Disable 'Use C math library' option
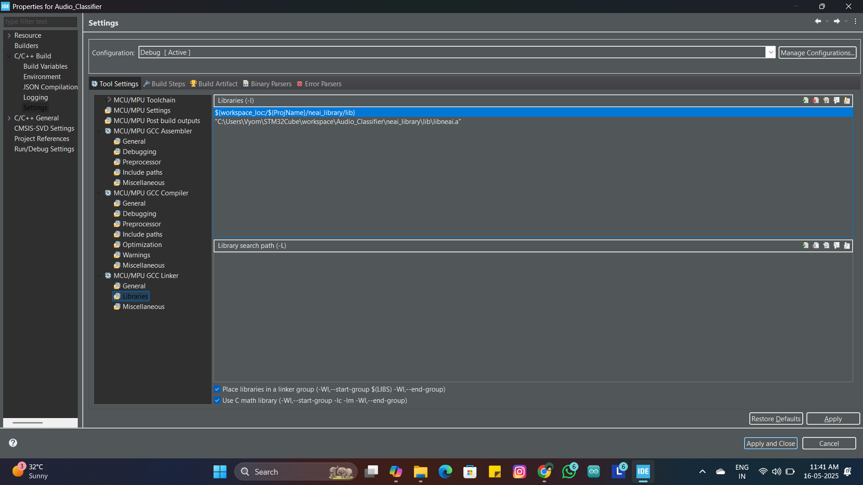The width and height of the screenshot is (863, 485). coord(218,400)
